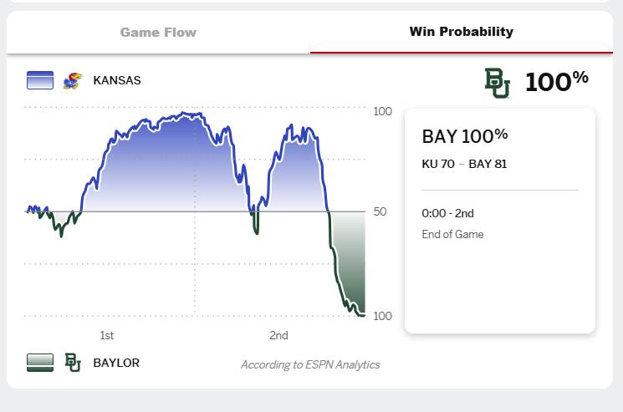Click the 50 midline axis label
Viewport: 623px width, 412px height.
[x=382, y=212]
